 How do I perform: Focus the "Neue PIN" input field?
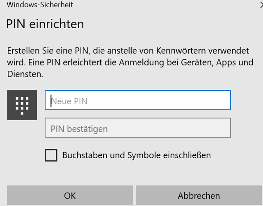[x=138, y=101]
